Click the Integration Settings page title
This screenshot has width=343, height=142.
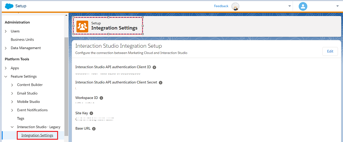pyautogui.click(x=114, y=28)
